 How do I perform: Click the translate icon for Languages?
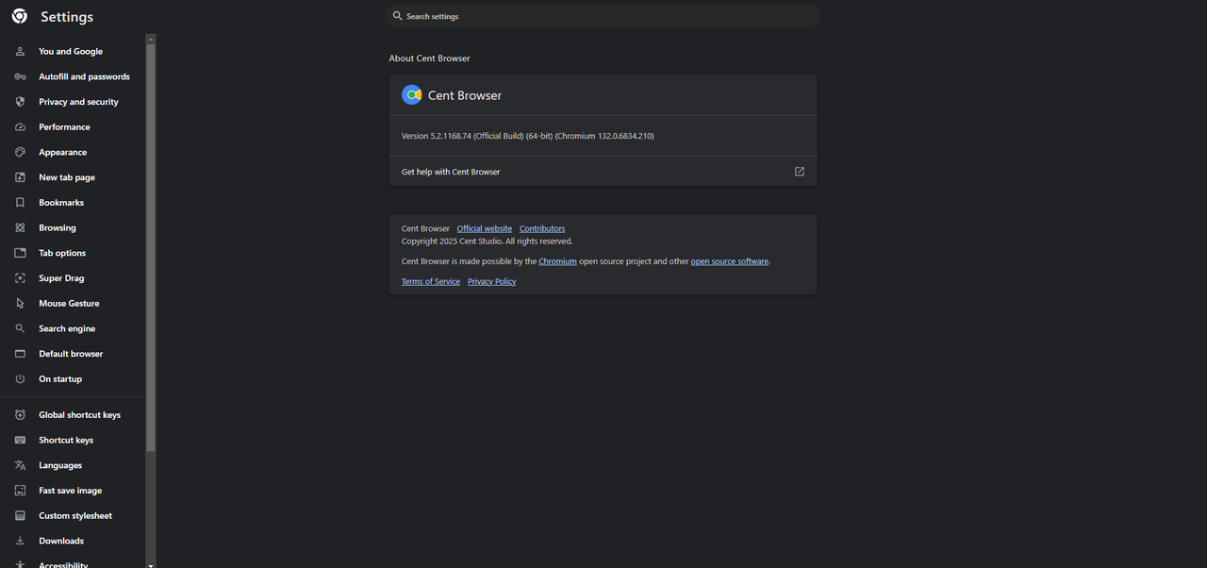pos(20,465)
